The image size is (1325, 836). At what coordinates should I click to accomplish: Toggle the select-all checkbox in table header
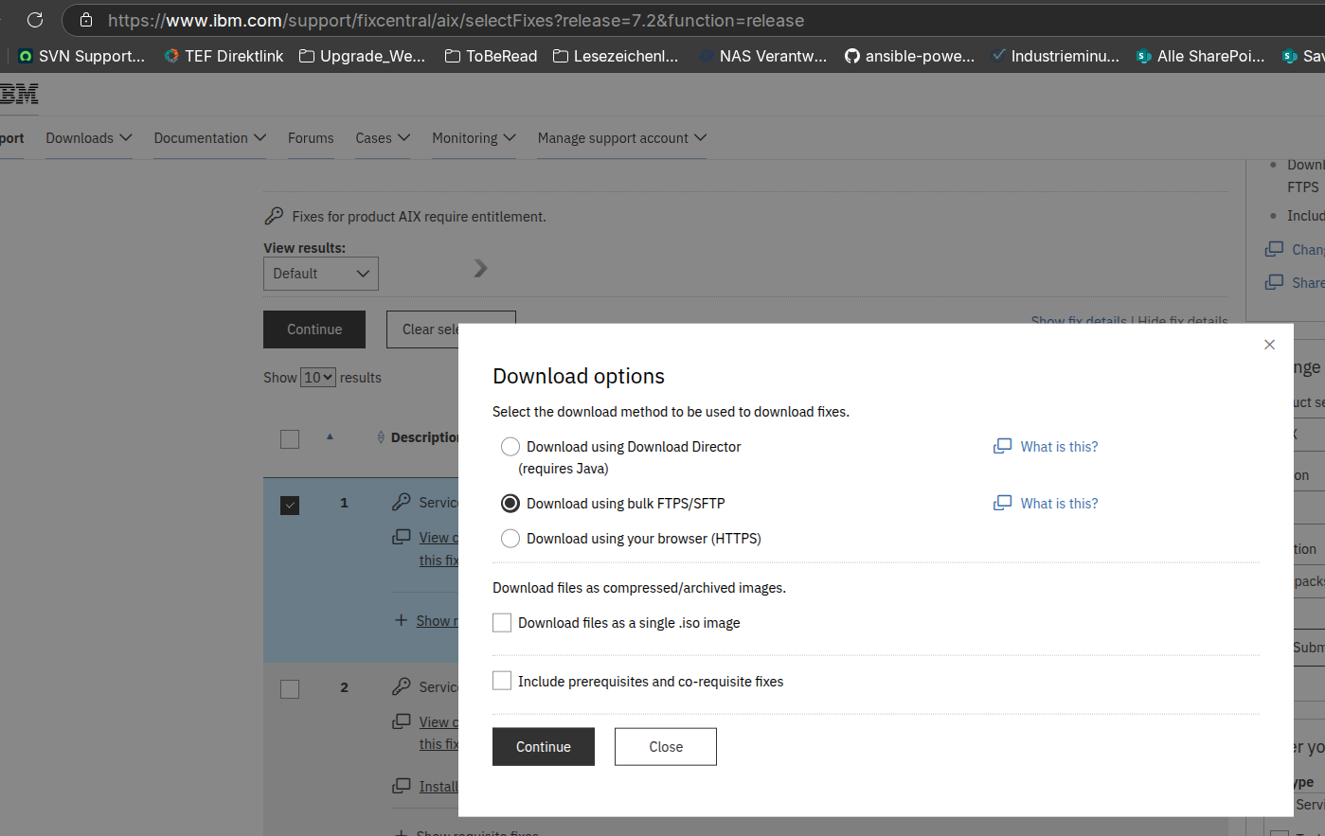pos(290,439)
